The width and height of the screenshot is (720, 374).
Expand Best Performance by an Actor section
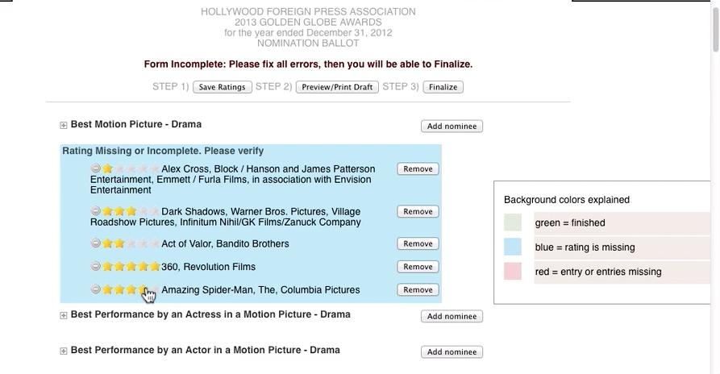(64, 351)
